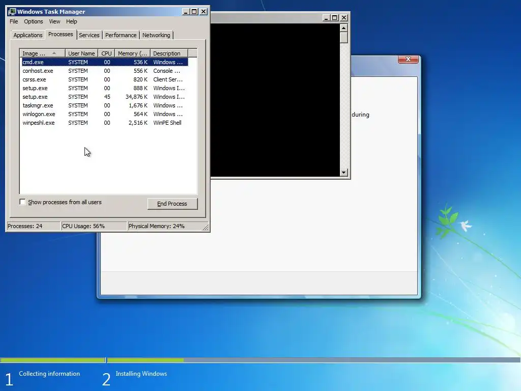This screenshot has width=521, height=391.
Task: Click console scrollbar up arrow
Action: (x=344, y=27)
